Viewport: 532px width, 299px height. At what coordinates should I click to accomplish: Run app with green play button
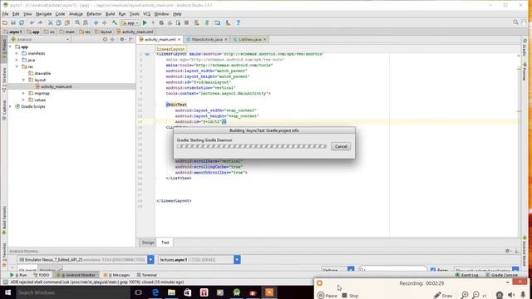[145, 22]
